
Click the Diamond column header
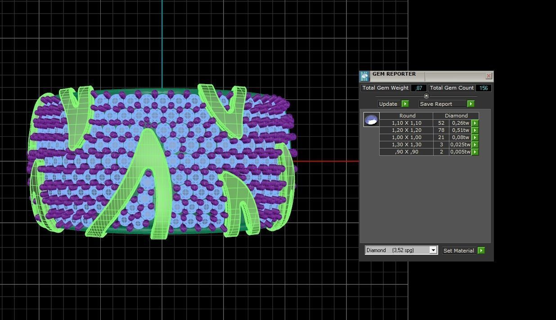click(456, 116)
